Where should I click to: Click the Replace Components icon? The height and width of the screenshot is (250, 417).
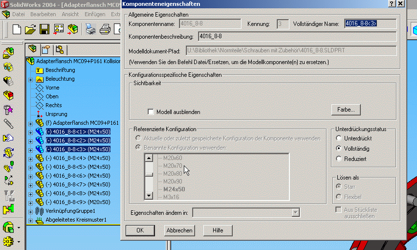(8, 166)
